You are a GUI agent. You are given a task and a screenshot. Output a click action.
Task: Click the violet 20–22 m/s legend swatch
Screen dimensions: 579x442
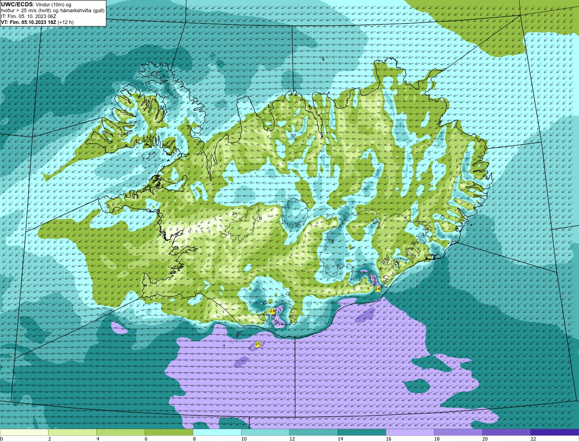pyautogui.click(x=507, y=432)
